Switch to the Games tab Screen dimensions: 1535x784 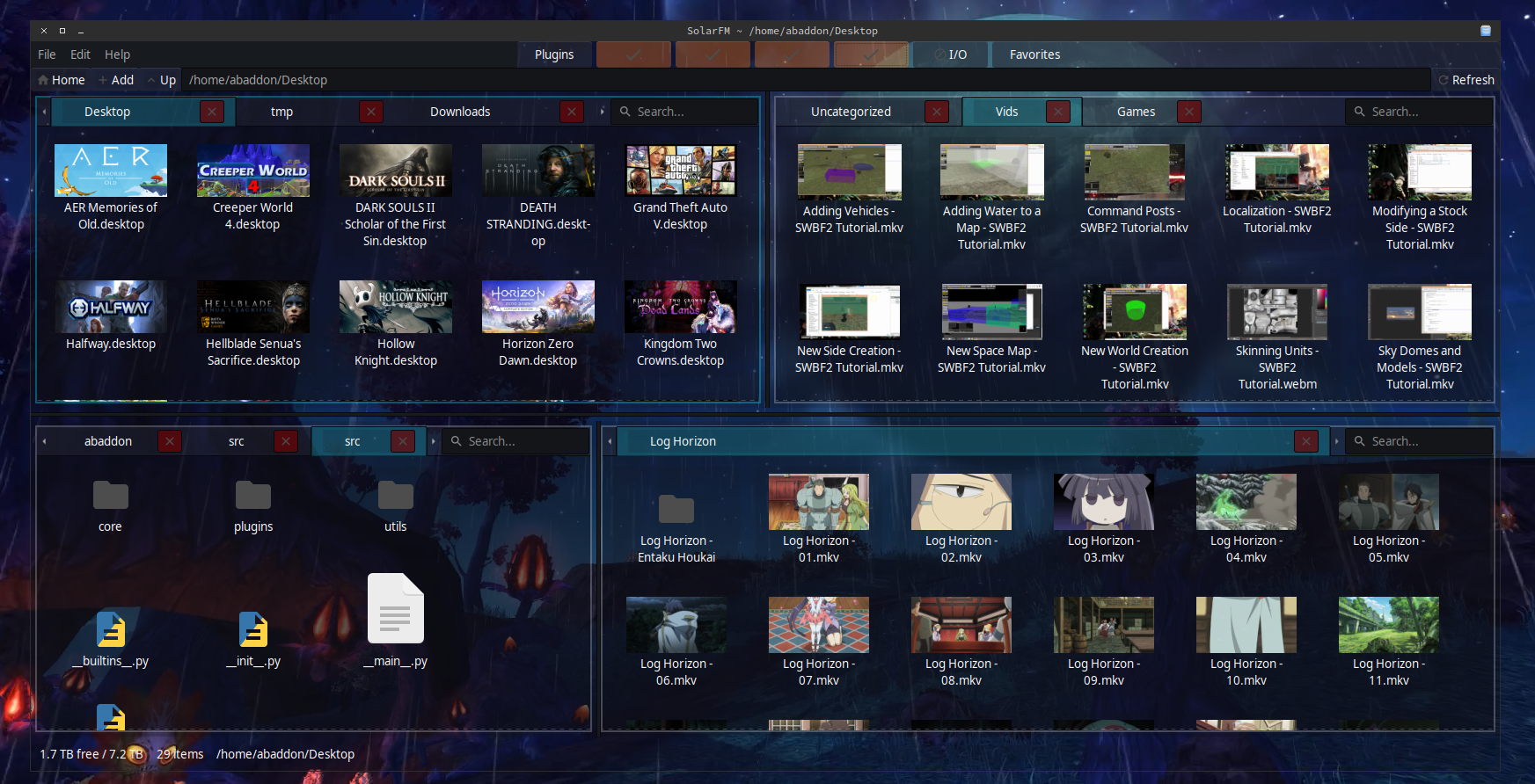(1136, 112)
